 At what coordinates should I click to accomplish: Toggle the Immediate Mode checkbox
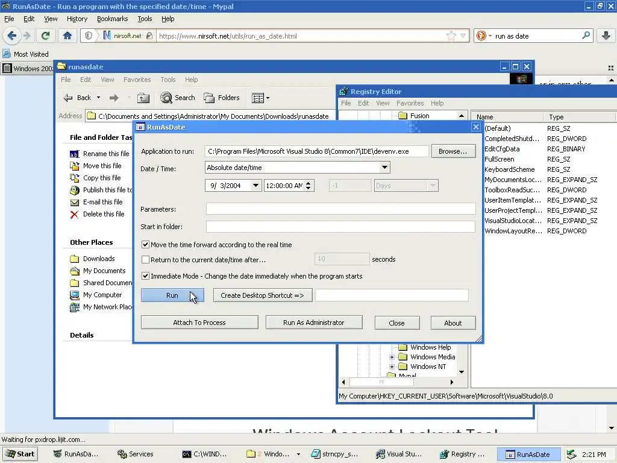tap(145, 276)
